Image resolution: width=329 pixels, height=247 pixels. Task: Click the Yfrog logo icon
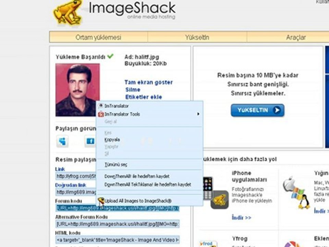[x=208, y=243]
